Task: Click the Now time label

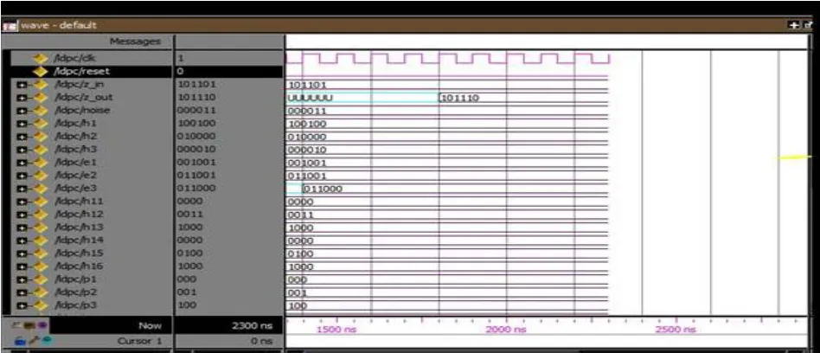Action: 150,326
